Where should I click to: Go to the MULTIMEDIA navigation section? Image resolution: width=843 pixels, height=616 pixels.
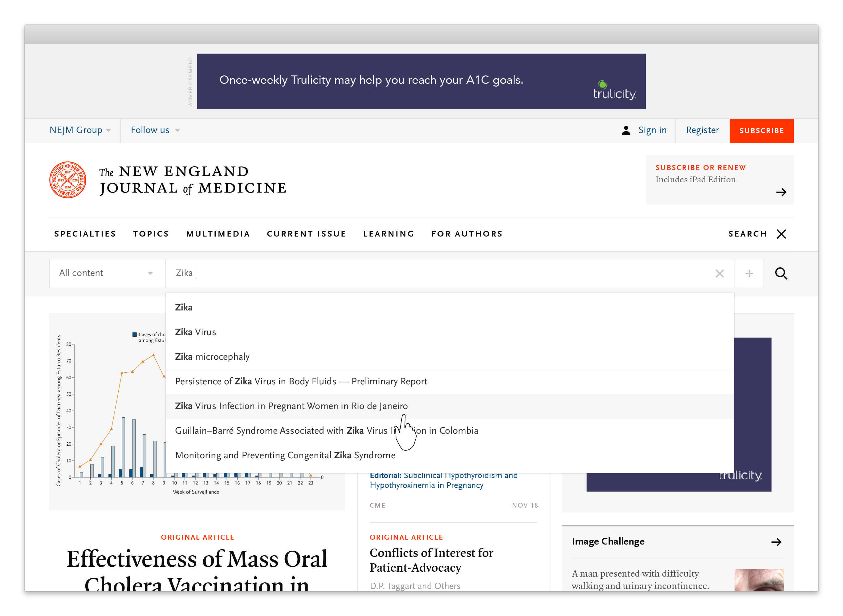[x=218, y=234]
